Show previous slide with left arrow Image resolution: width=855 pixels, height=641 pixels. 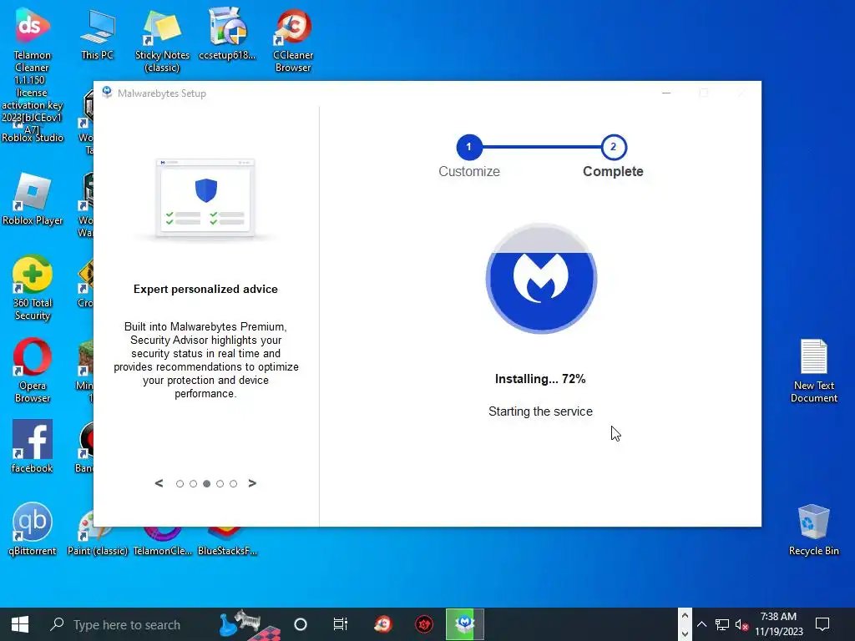(159, 483)
